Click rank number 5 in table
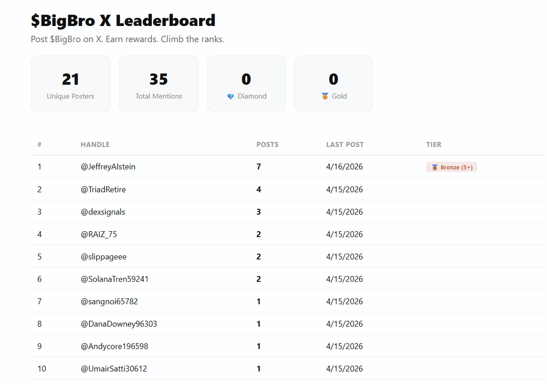547x384 pixels. point(39,256)
